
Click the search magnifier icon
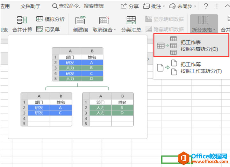pos(55,6)
